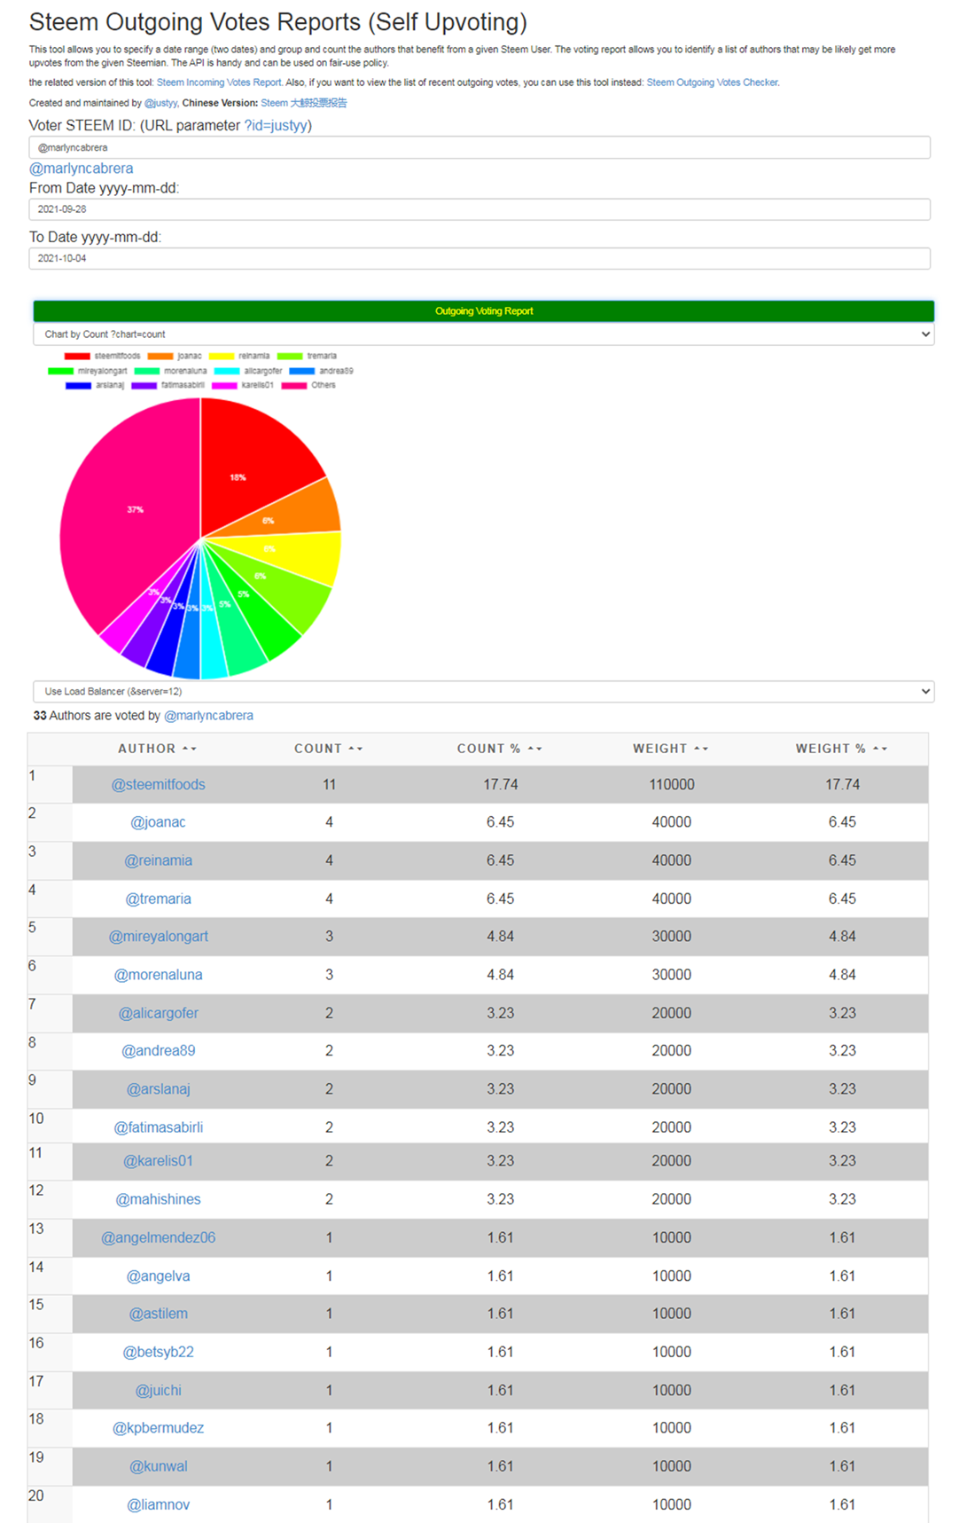
Task: Open the @fatimasabirli author link
Action: 158,1127
